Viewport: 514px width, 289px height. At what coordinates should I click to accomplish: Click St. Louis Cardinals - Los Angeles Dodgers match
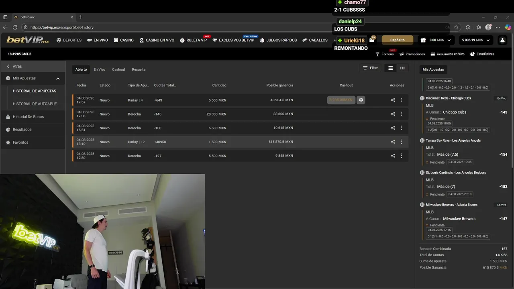[x=456, y=173]
